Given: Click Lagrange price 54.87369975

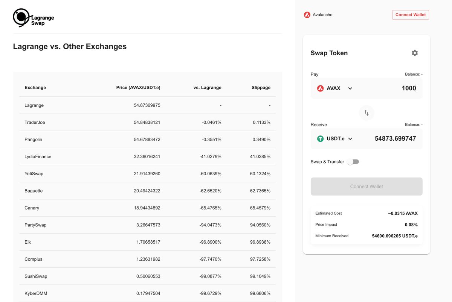Looking at the screenshot, I should pos(147,105).
